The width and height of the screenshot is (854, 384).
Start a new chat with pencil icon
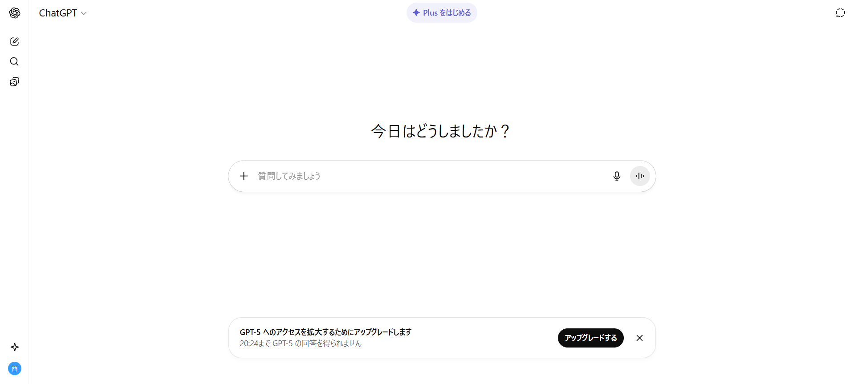(14, 41)
